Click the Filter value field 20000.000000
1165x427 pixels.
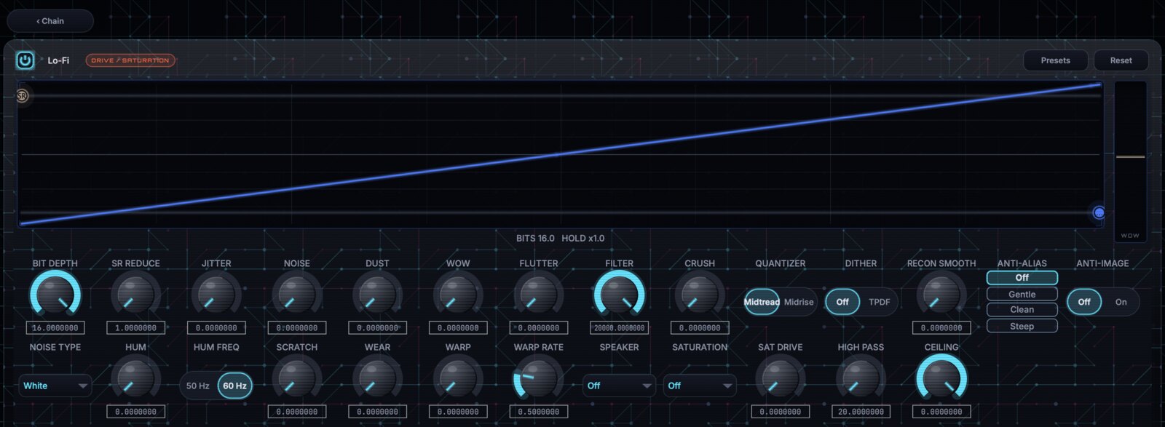[x=619, y=328]
